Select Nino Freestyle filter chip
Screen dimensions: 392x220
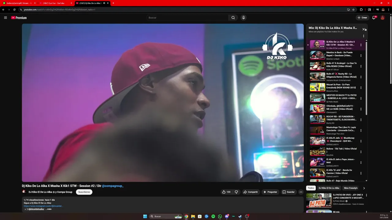pos(351,188)
